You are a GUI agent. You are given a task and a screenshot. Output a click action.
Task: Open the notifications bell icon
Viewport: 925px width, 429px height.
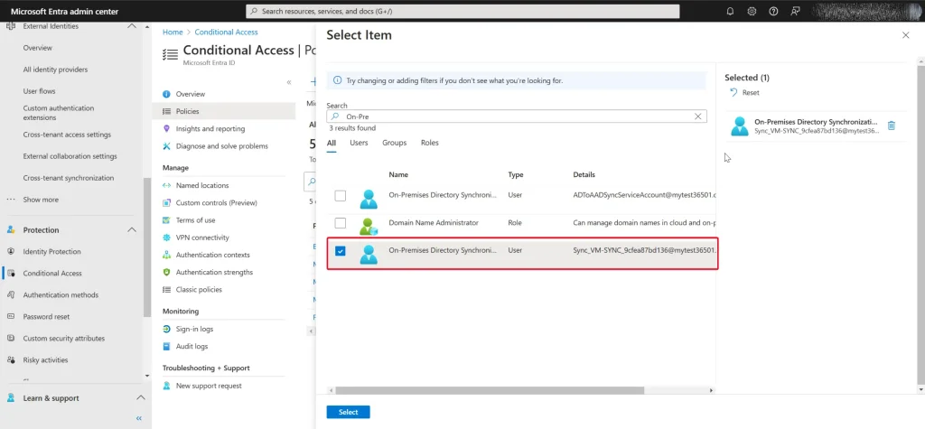(x=730, y=11)
